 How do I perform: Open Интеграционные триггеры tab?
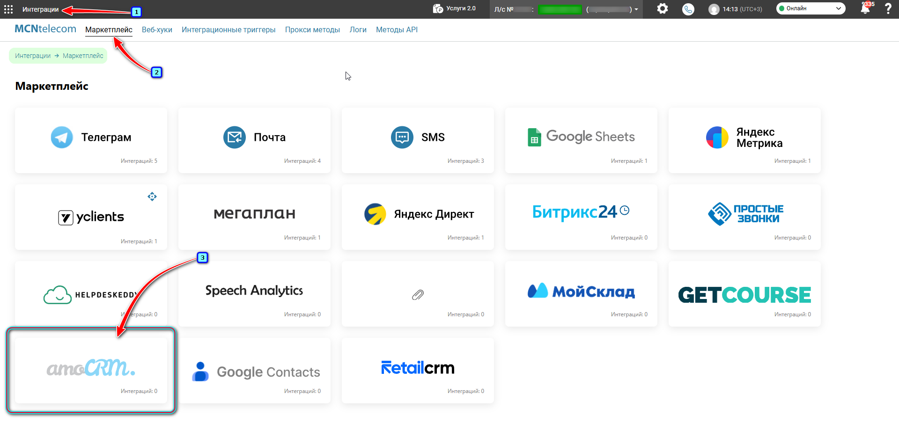pyautogui.click(x=228, y=29)
